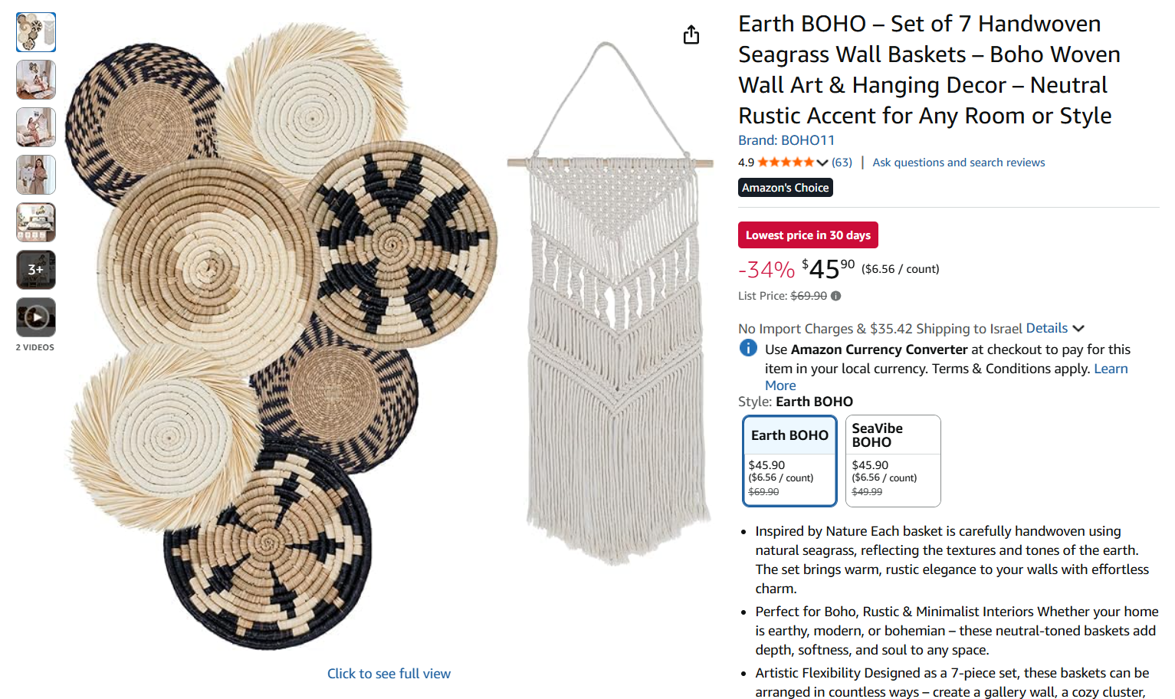This screenshot has width=1175, height=699.
Task: Click the "Lowest price in 30 days" badge
Action: pyautogui.click(x=808, y=235)
